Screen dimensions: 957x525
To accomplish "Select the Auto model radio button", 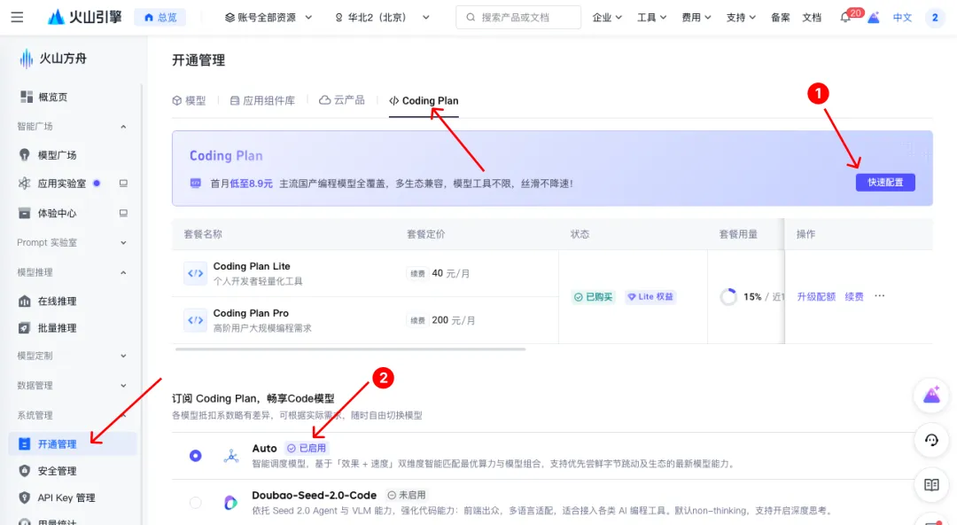I will (195, 456).
